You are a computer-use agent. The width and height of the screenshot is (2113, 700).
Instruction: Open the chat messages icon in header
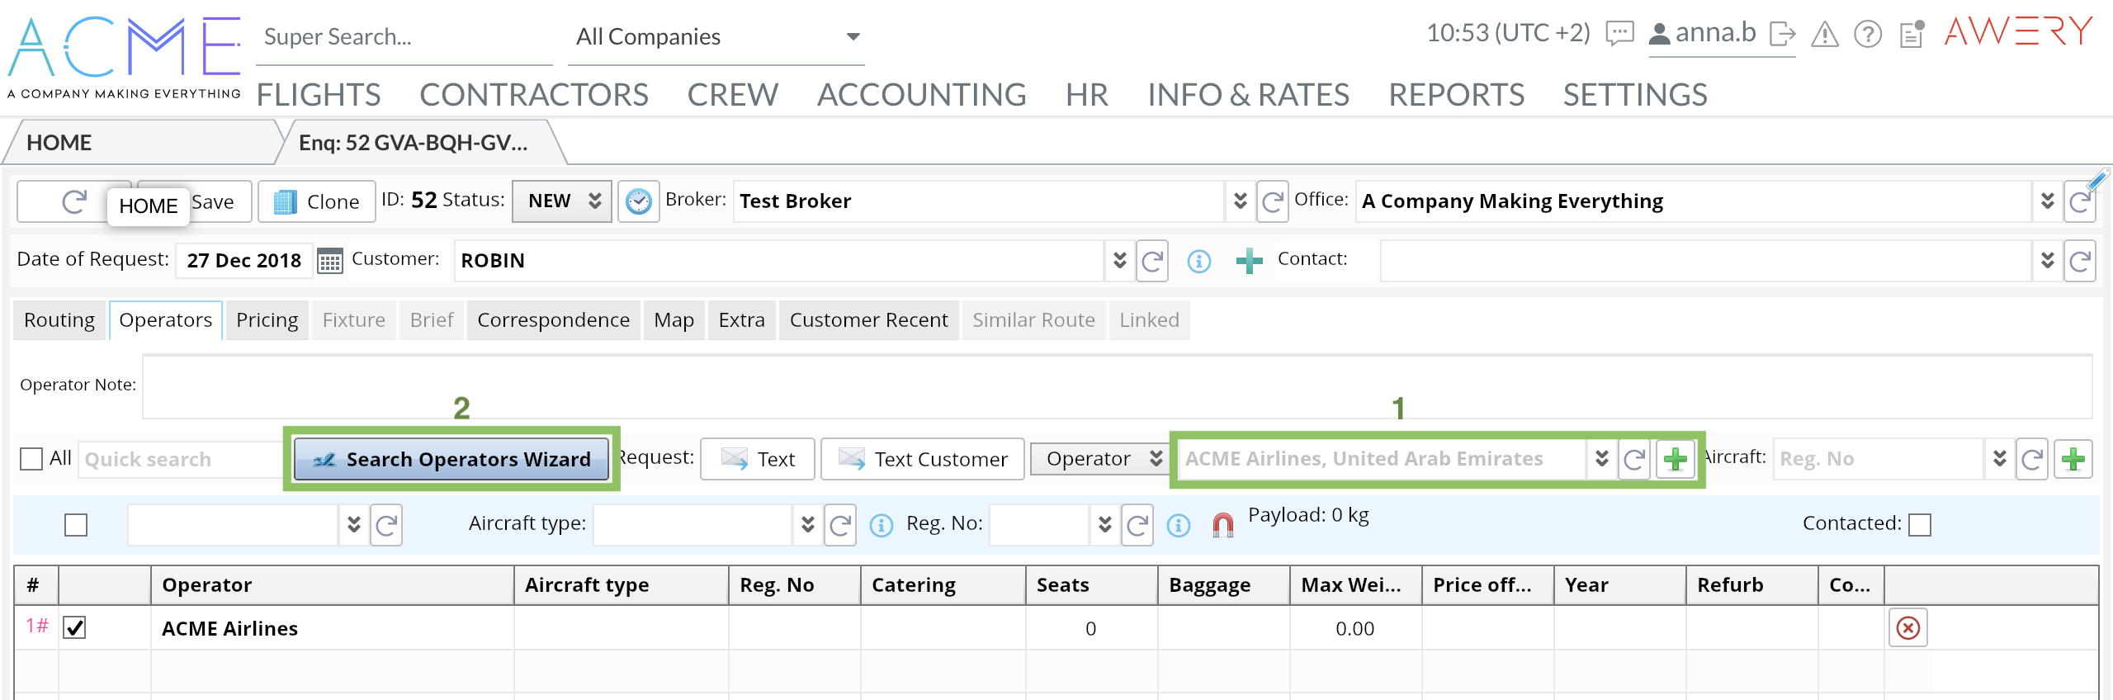(1619, 34)
